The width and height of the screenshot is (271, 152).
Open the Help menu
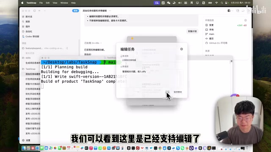pos(73,3)
